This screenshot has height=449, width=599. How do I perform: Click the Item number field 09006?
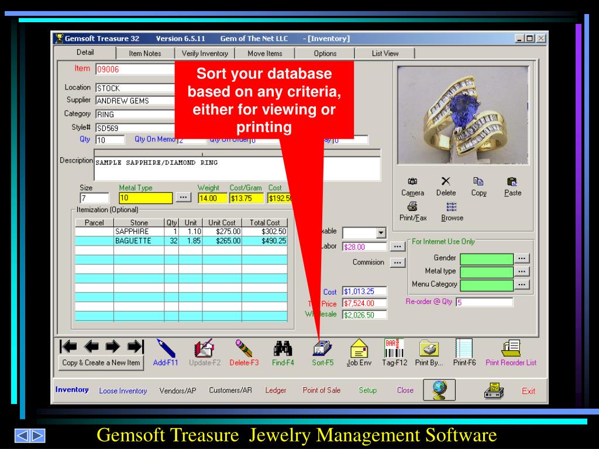(x=136, y=70)
